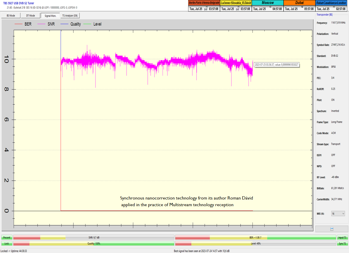349x253 pixels.
Task: Open the TS Analyzer (OK) tab
Action: click(70, 16)
